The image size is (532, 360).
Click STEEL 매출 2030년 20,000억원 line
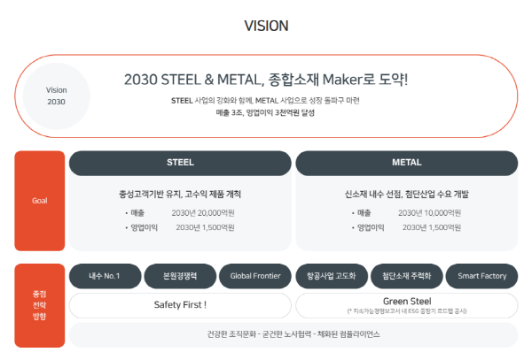pyautogui.click(x=180, y=213)
